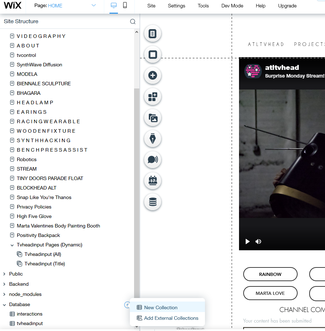Select New Collection from popup menu
Viewport: 325px width, 331px height.
coord(161,307)
